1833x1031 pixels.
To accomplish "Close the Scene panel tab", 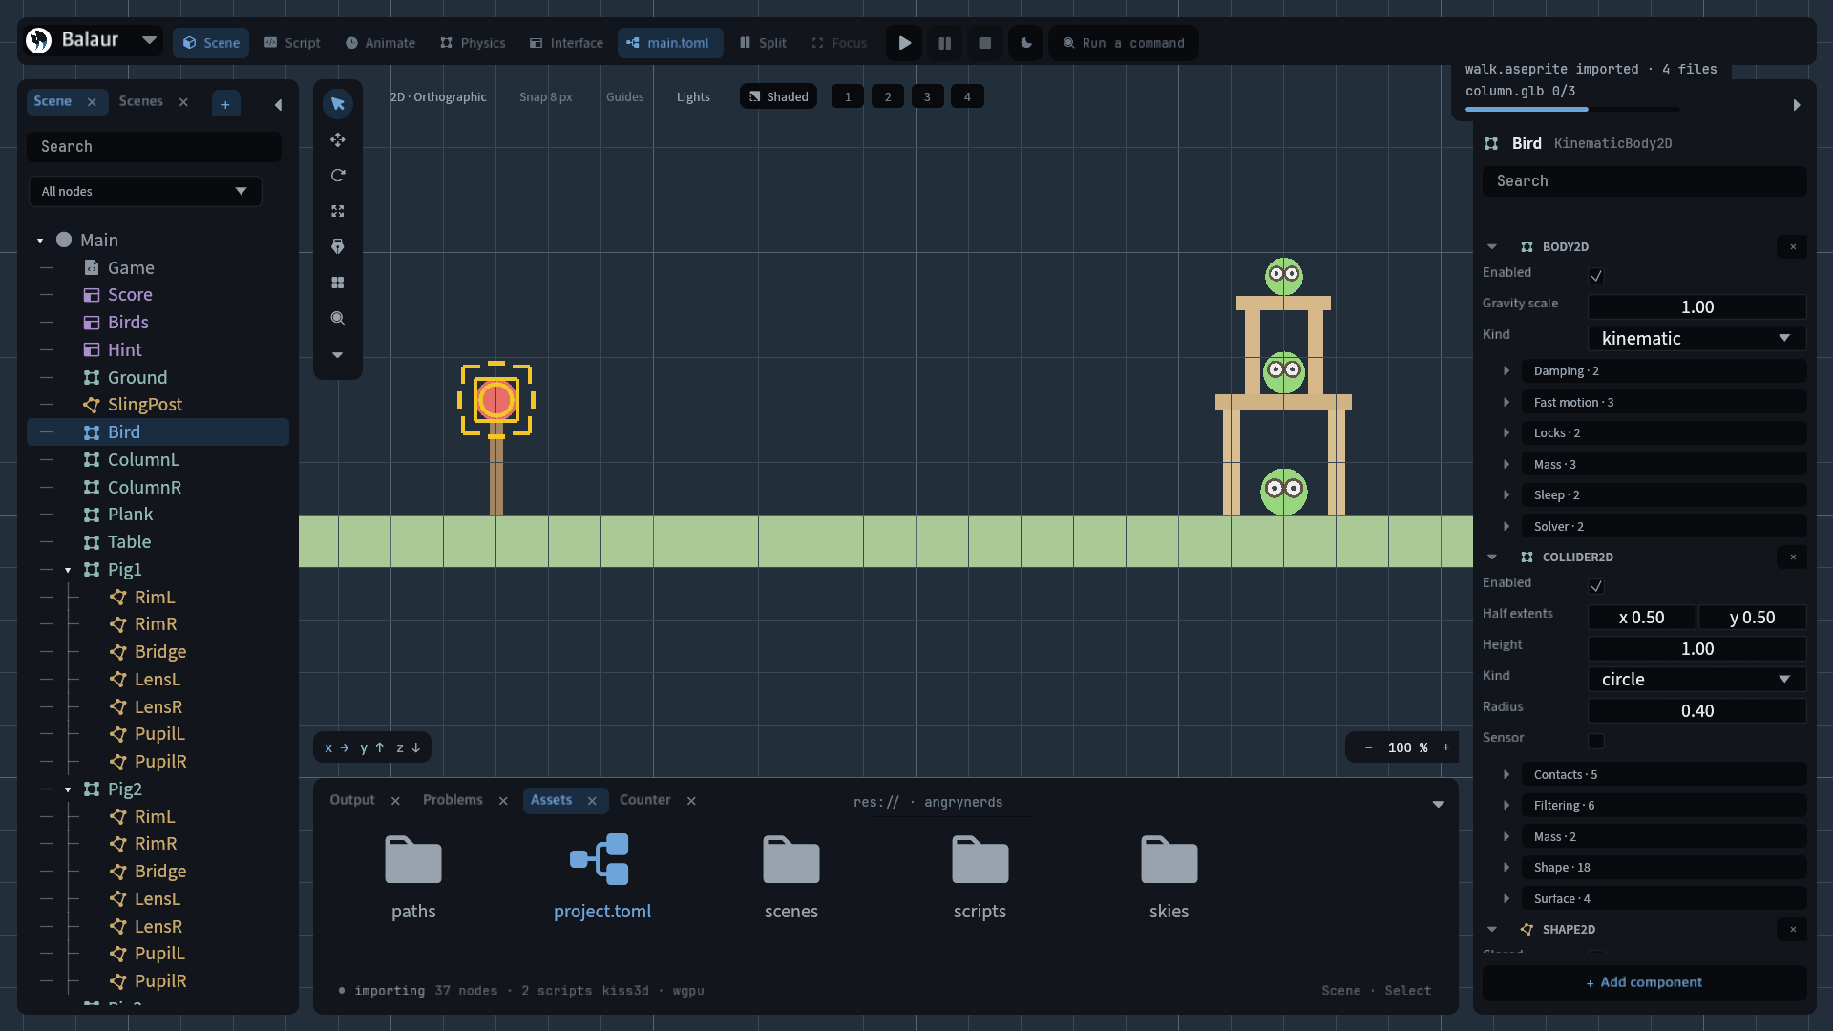I will (92, 102).
